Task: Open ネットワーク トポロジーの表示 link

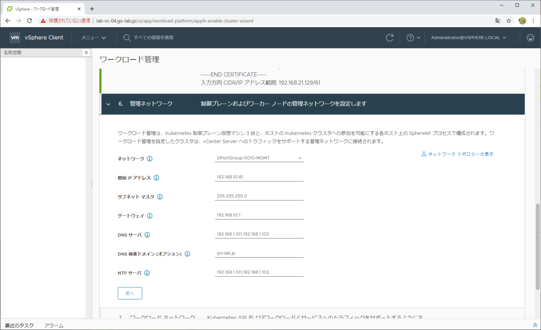Action: coord(461,154)
